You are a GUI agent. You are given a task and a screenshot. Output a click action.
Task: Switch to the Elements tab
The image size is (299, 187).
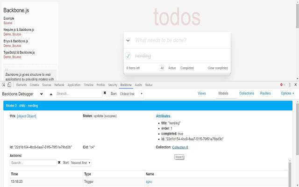click(21, 85)
